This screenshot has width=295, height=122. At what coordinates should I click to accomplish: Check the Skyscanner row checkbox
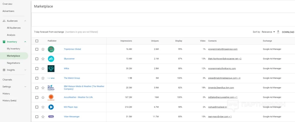tap(37, 59)
